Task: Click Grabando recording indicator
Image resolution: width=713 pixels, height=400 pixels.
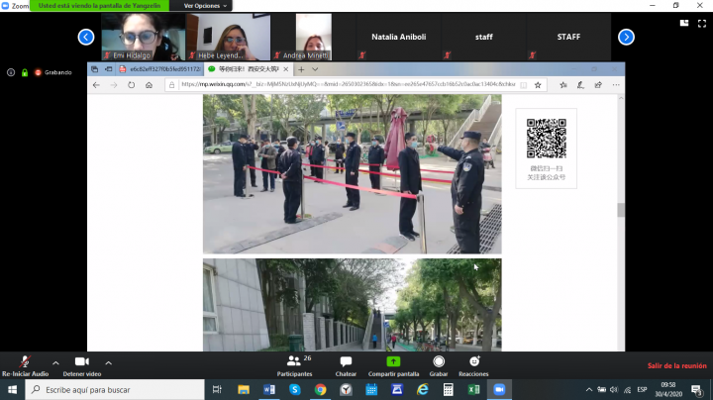Action: (53, 72)
